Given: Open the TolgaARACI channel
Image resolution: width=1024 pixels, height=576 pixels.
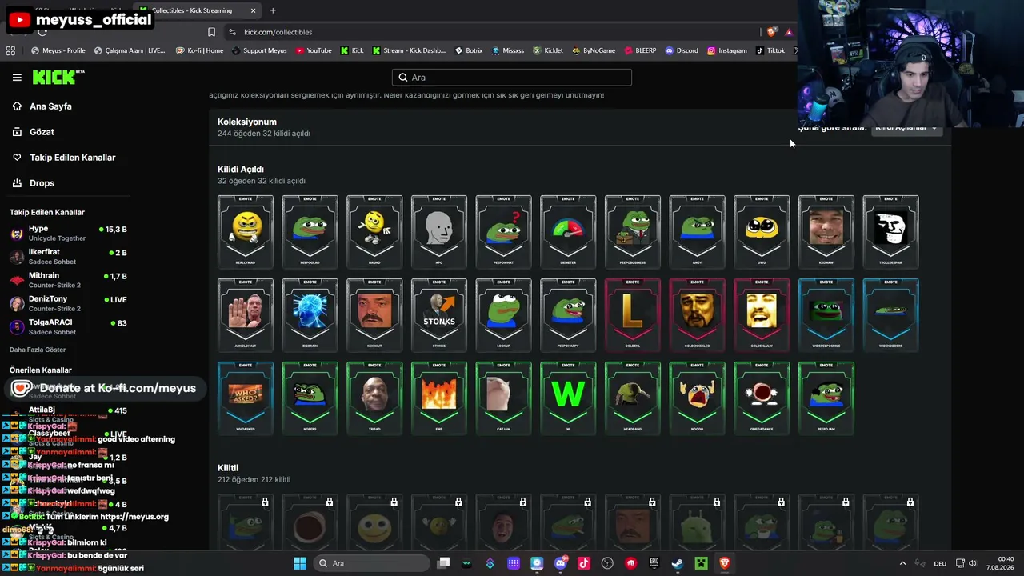Looking at the screenshot, I should (x=68, y=327).
